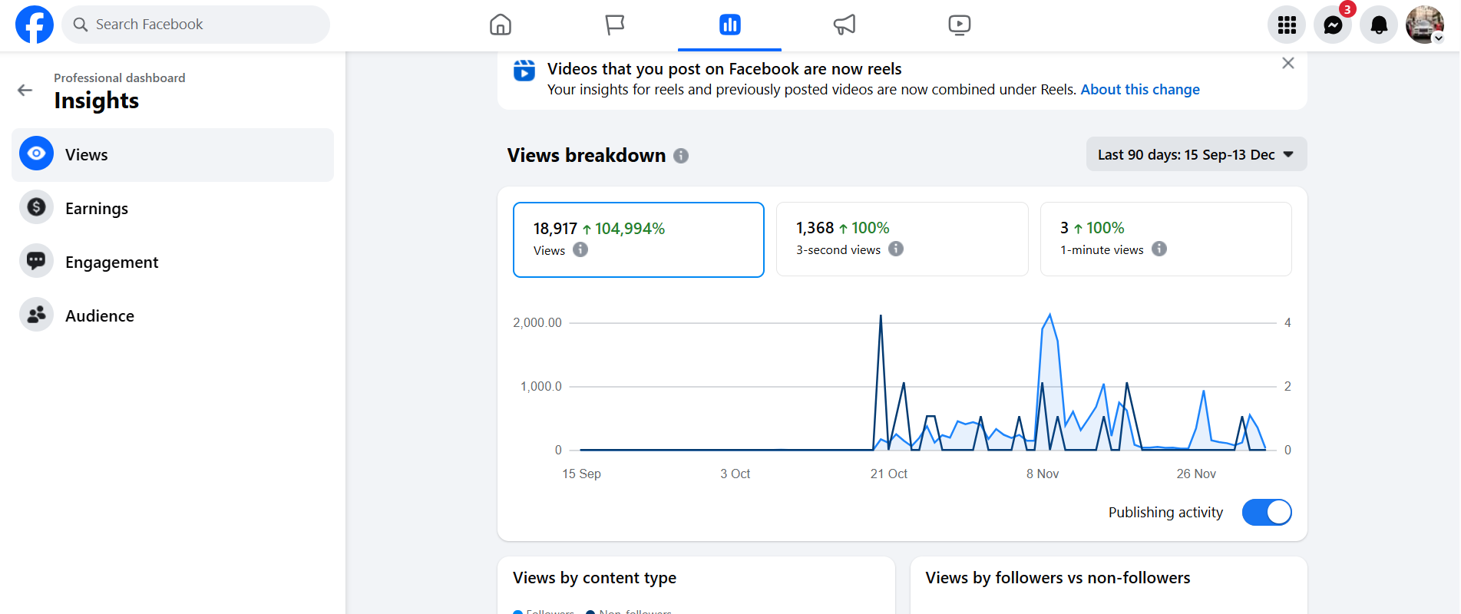Click the Pages flag icon

point(614,25)
